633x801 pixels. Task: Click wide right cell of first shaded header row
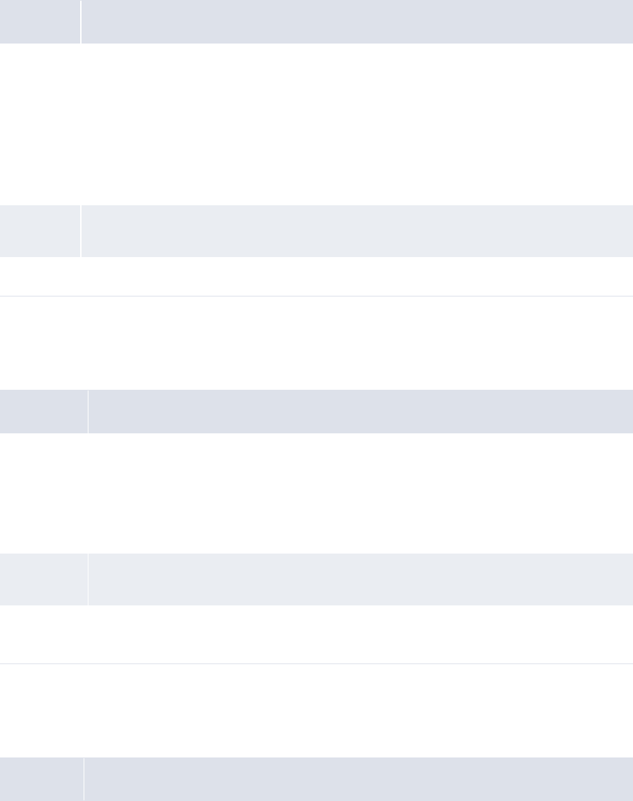357,21
